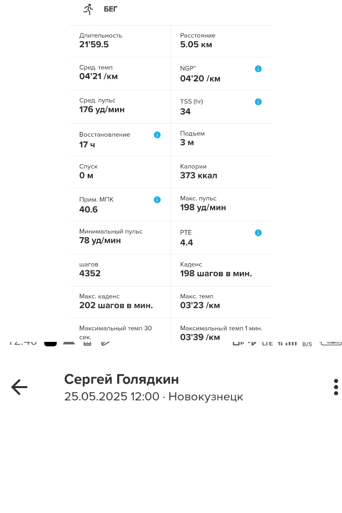Select the Калории 373 ккал cell

[x=221, y=172]
